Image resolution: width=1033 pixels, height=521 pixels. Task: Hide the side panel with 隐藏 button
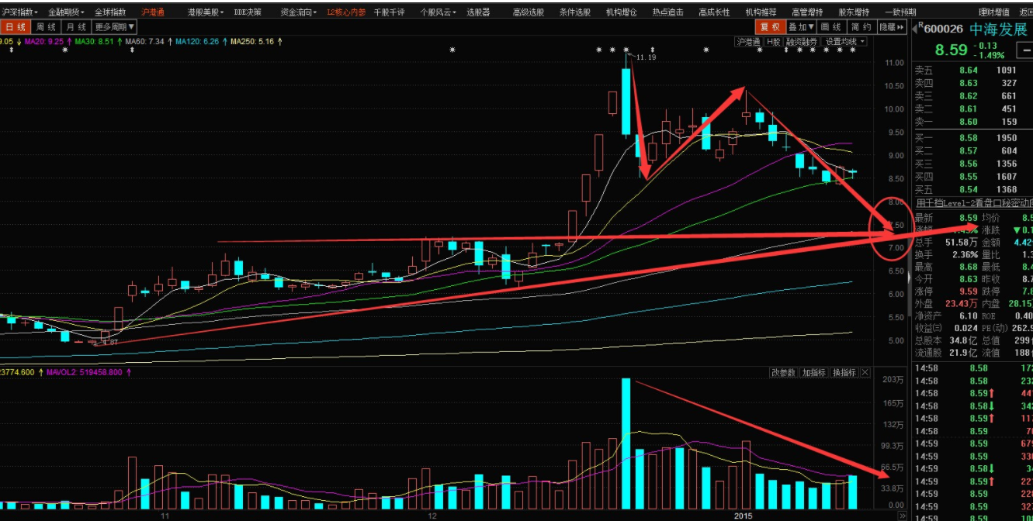(892, 27)
